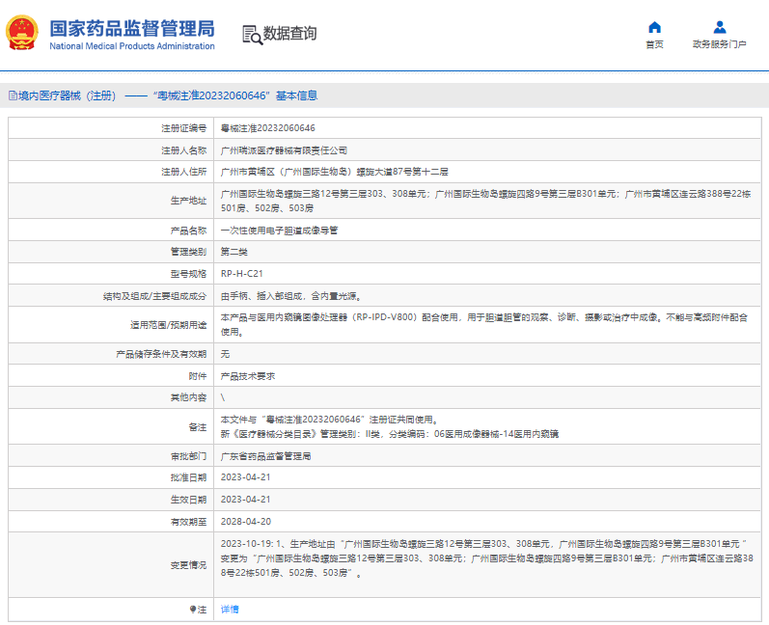Click the 其他内容 row label
Viewport: 769px width, 625px height.
pos(188,397)
